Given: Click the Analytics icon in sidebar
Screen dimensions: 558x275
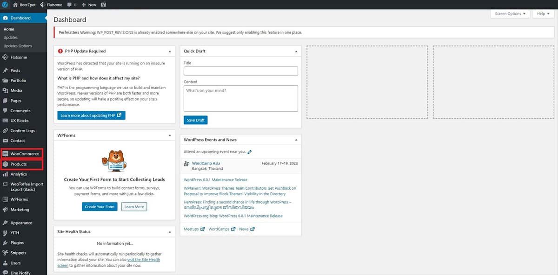Looking at the screenshot, I should (x=5, y=174).
